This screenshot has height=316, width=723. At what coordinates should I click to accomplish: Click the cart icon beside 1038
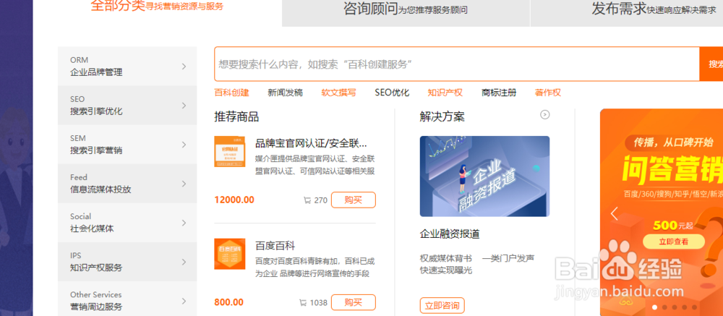tap(303, 302)
